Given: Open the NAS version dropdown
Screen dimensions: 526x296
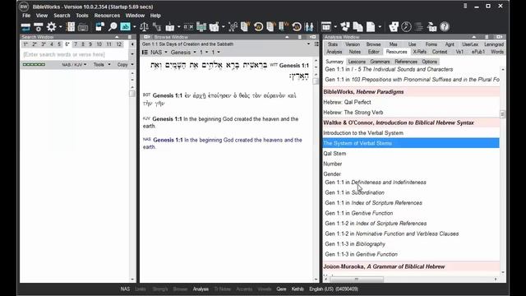Looking at the screenshot, I should point(159,53).
